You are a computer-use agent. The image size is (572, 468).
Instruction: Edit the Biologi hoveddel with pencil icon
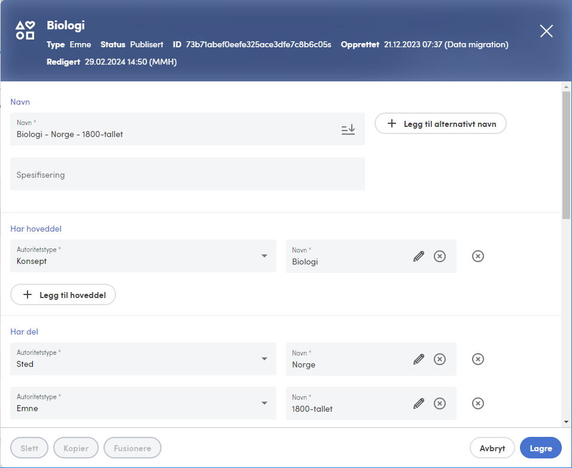click(x=419, y=256)
